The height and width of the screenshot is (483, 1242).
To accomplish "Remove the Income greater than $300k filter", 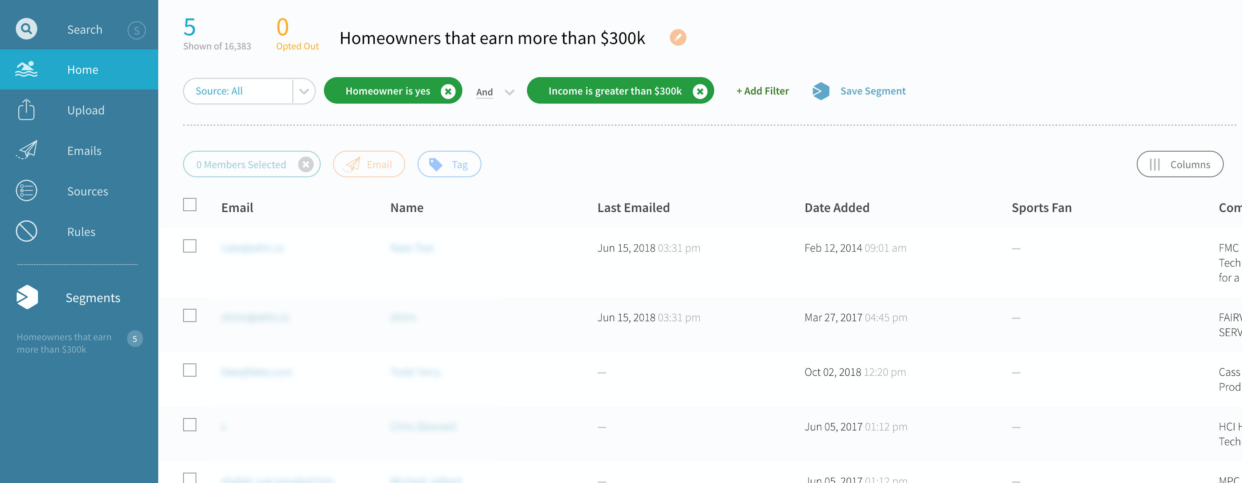I will click(x=700, y=91).
